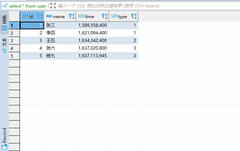
Task: Switch to the 文本 text view tab
Action: click(x=4, y=45)
